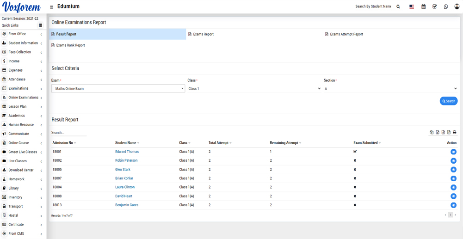Click the print icon above results table
Viewport: 463px width, 239px height.
point(455,132)
